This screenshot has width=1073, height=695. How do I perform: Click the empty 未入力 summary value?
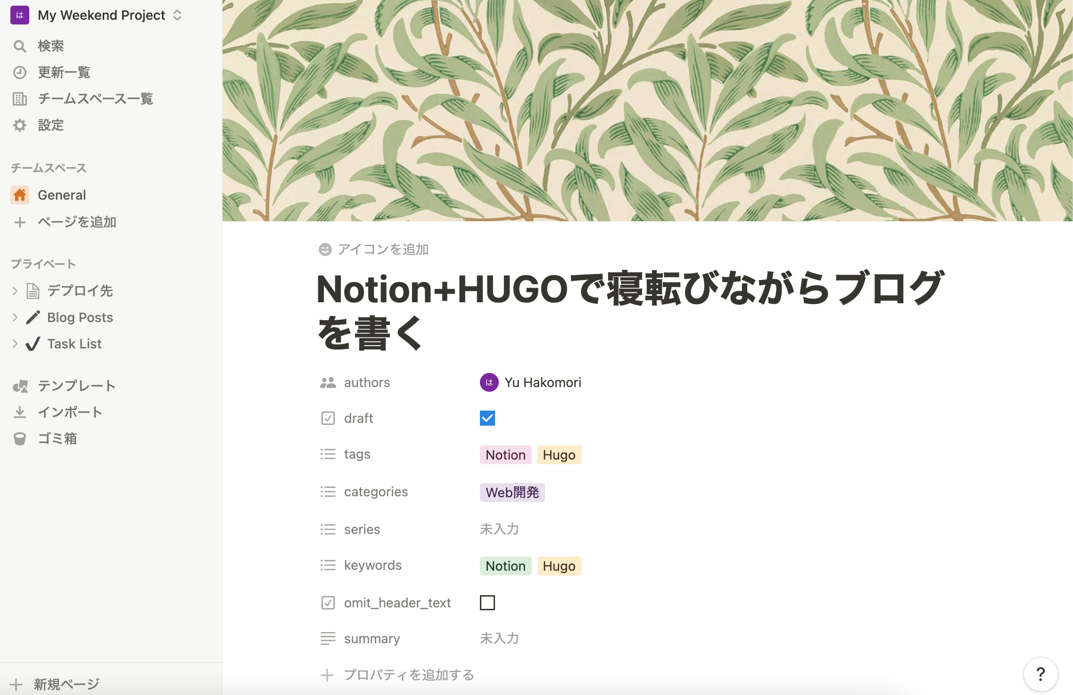499,638
